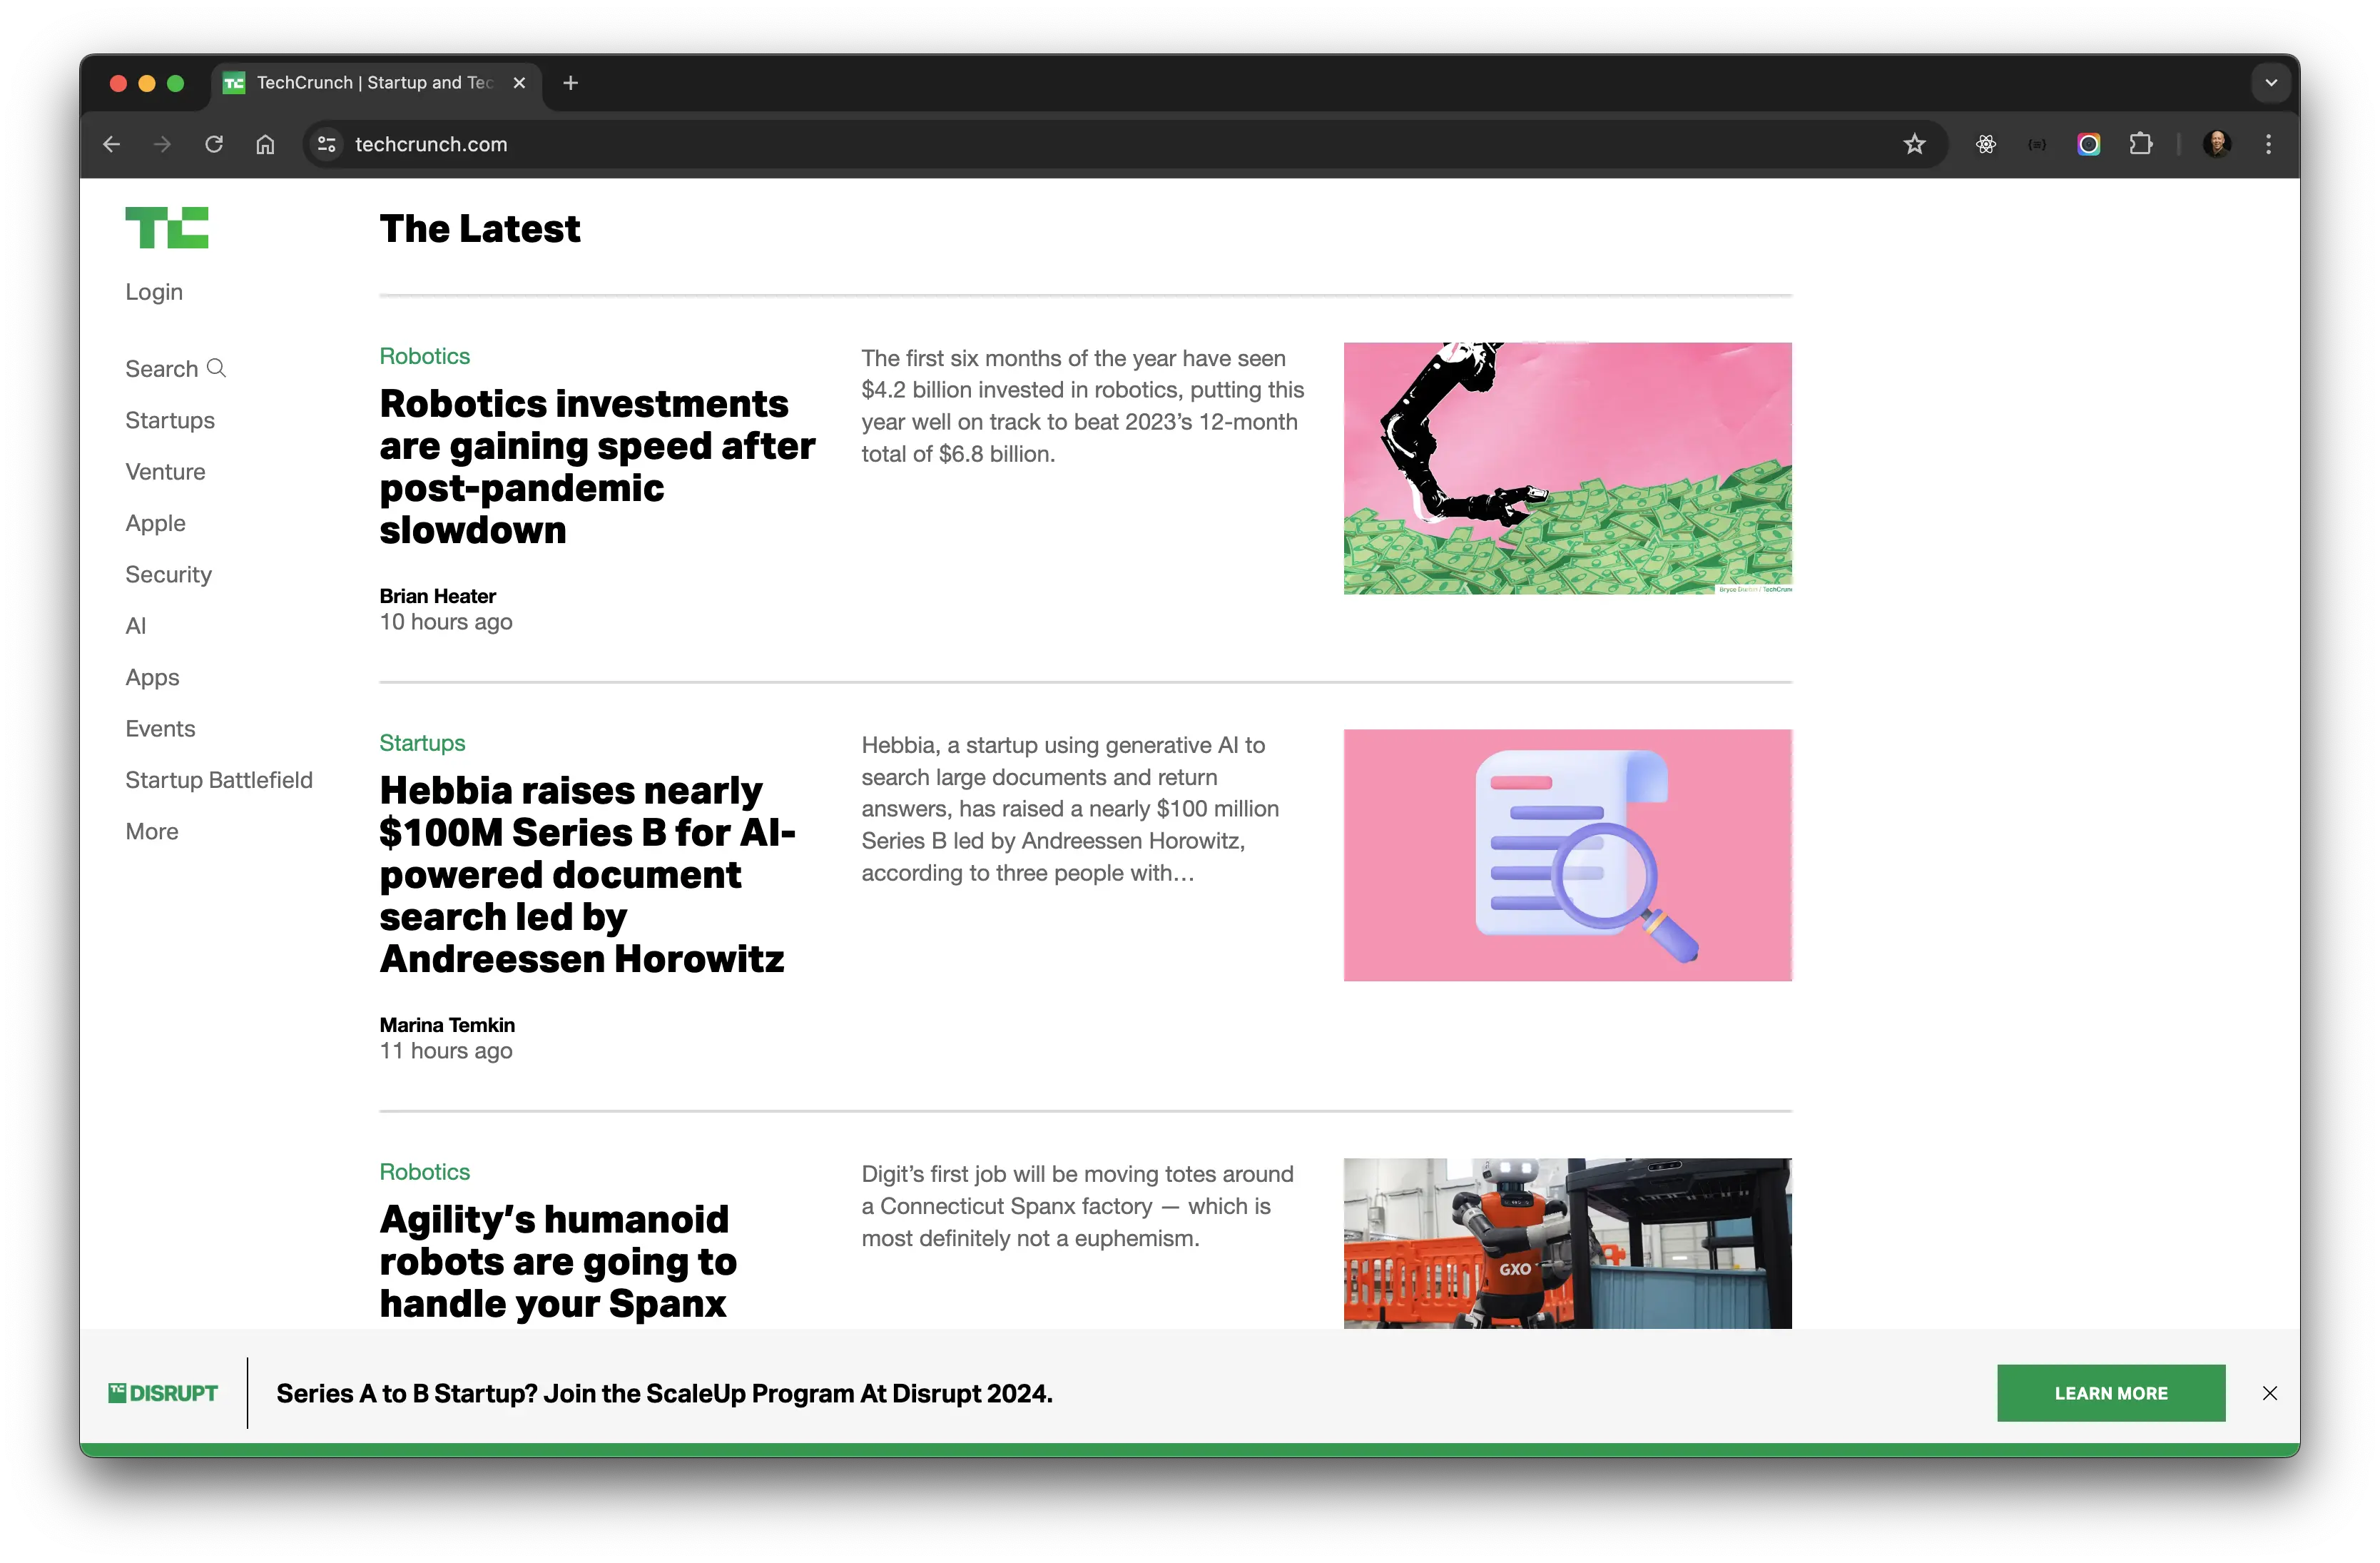2380x1563 pixels.
Task: Open AI in the sidebar menu
Action: [x=135, y=627]
